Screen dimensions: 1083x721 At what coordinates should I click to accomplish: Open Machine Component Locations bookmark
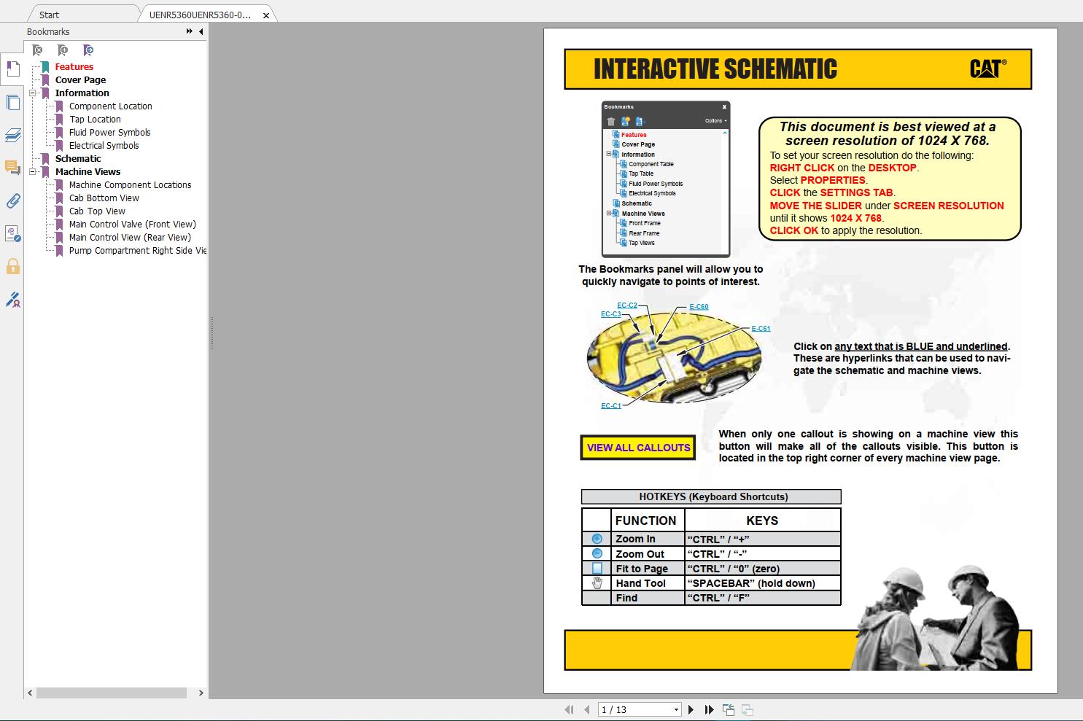click(x=130, y=184)
